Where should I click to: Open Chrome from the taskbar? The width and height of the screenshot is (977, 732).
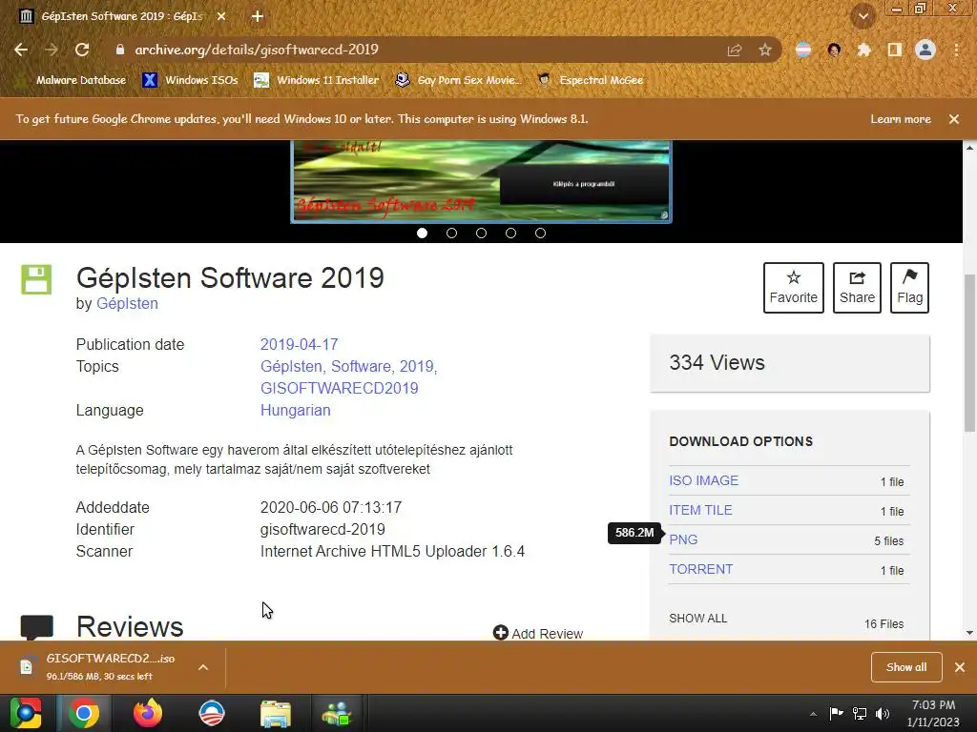[x=84, y=713]
